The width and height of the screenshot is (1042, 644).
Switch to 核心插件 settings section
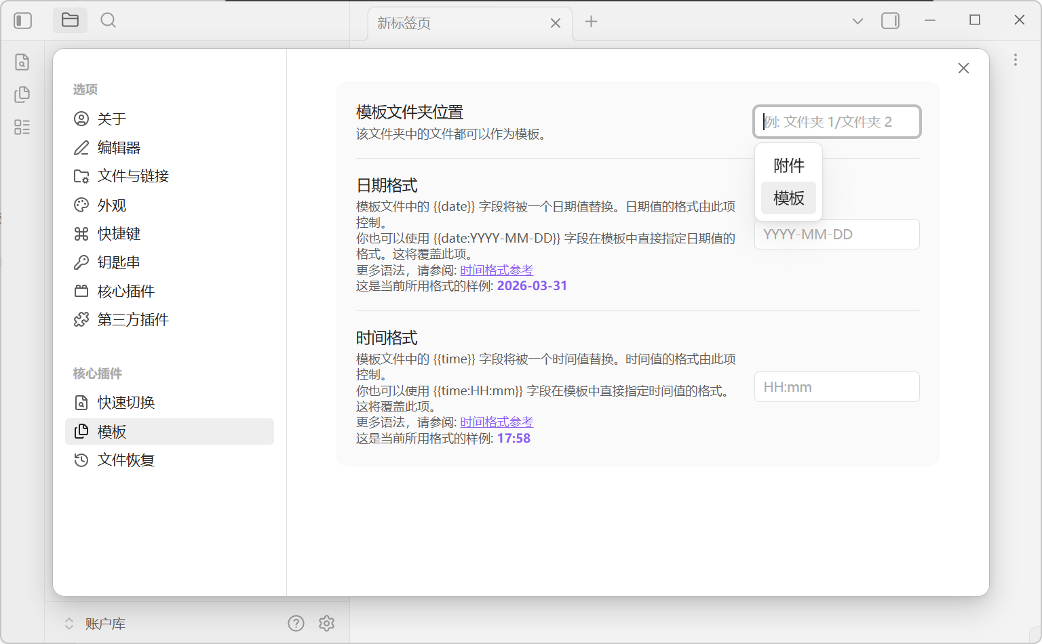point(126,291)
